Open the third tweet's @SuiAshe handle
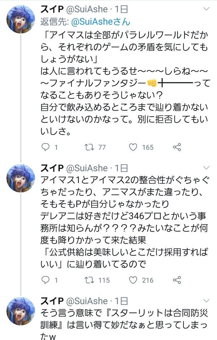This screenshot has width=217, height=340. (x=87, y=301)
